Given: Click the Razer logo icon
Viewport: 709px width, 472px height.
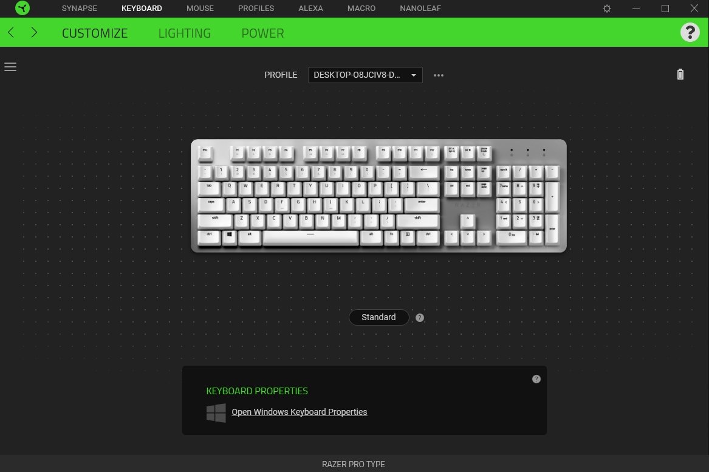Looking at the screenshot, I should [x=22, y=8].
